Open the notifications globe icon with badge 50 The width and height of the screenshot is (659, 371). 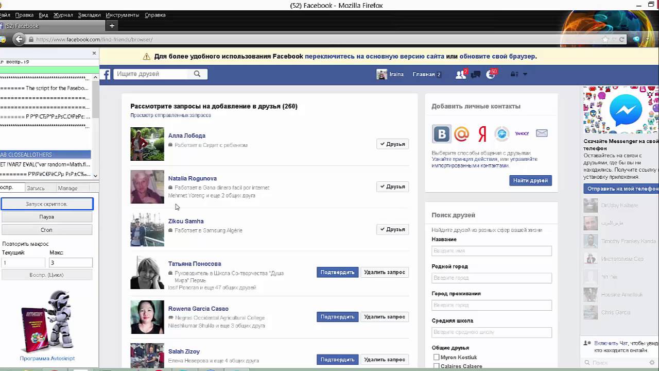tap(491, 74)
